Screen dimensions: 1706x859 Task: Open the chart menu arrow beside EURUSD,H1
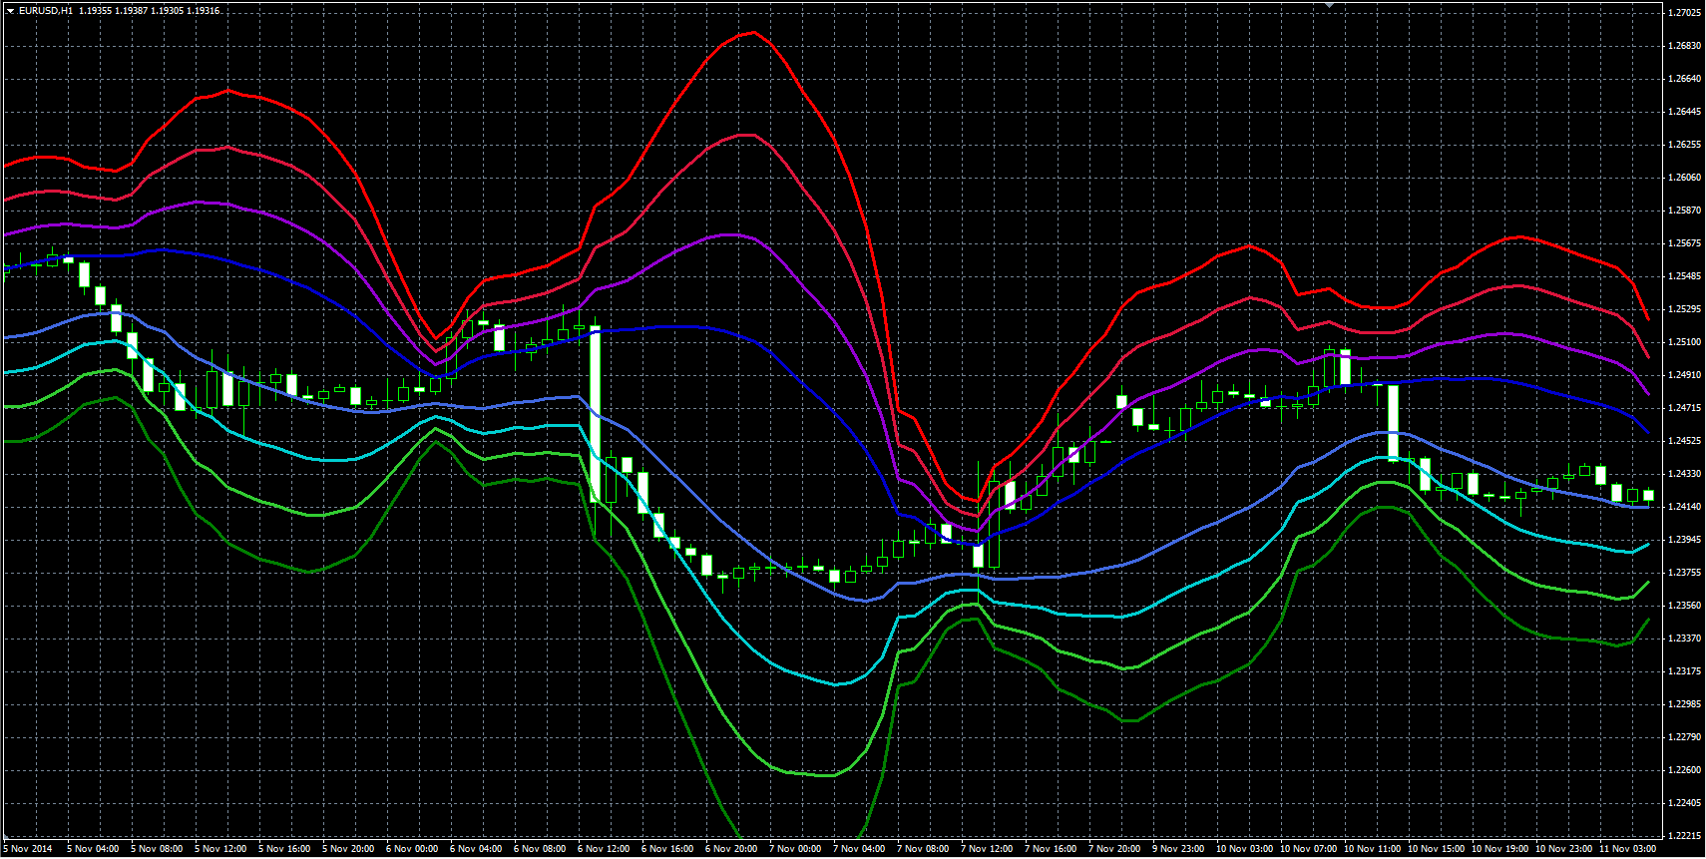[10, 11]
